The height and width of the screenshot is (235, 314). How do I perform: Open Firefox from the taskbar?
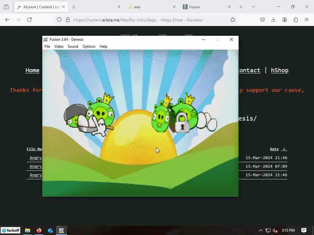pyautogui.click(x=39, y=230)
